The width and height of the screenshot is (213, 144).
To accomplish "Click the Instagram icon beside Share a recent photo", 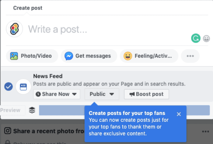I will tap(8, 131).
